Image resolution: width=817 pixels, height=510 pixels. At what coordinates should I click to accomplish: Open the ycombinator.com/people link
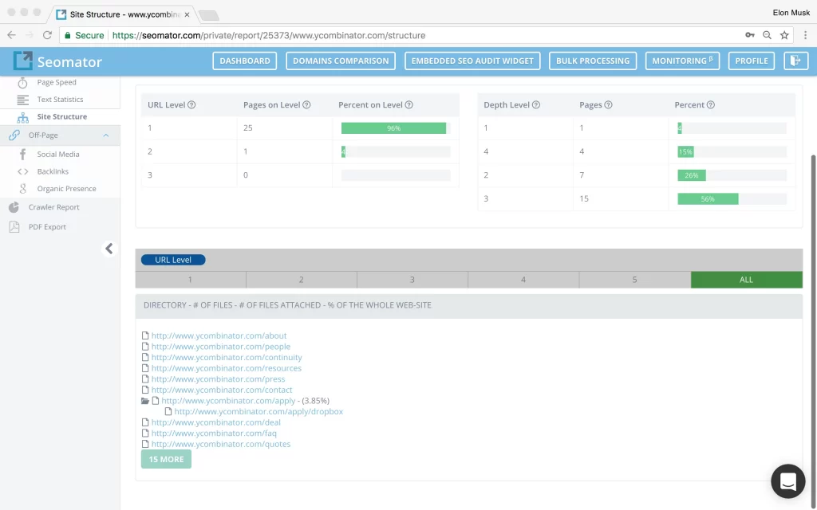coord(221,347)
